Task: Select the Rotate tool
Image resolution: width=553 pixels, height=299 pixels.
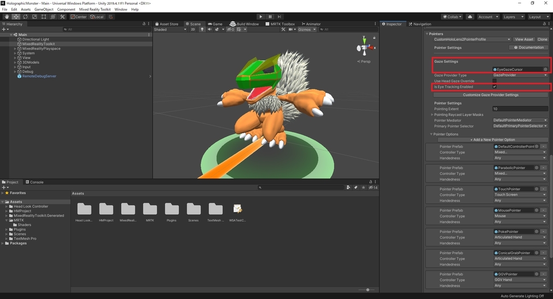Action: [25, 17]
